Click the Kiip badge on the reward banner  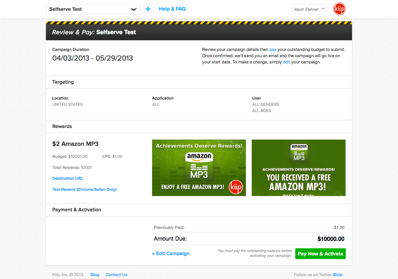coord(236,187)
